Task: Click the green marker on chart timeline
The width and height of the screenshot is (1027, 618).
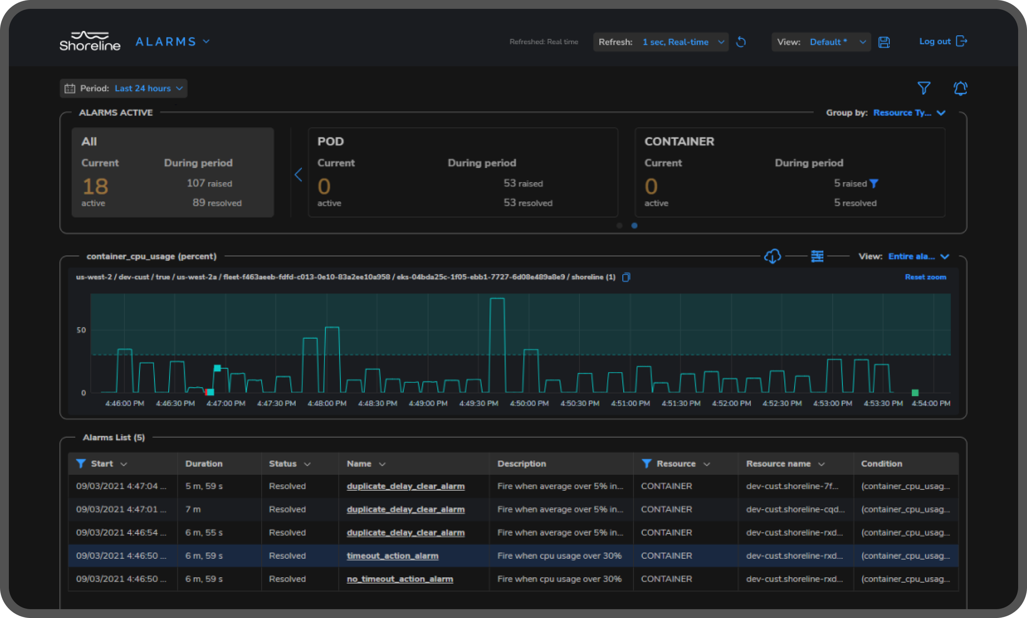Action: coord(915,393)
